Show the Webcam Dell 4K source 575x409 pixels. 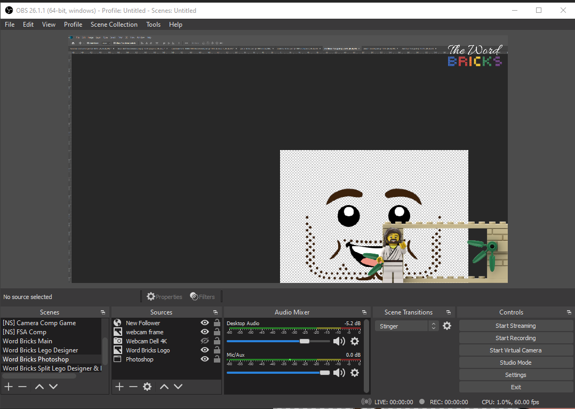tap(204, 341)
